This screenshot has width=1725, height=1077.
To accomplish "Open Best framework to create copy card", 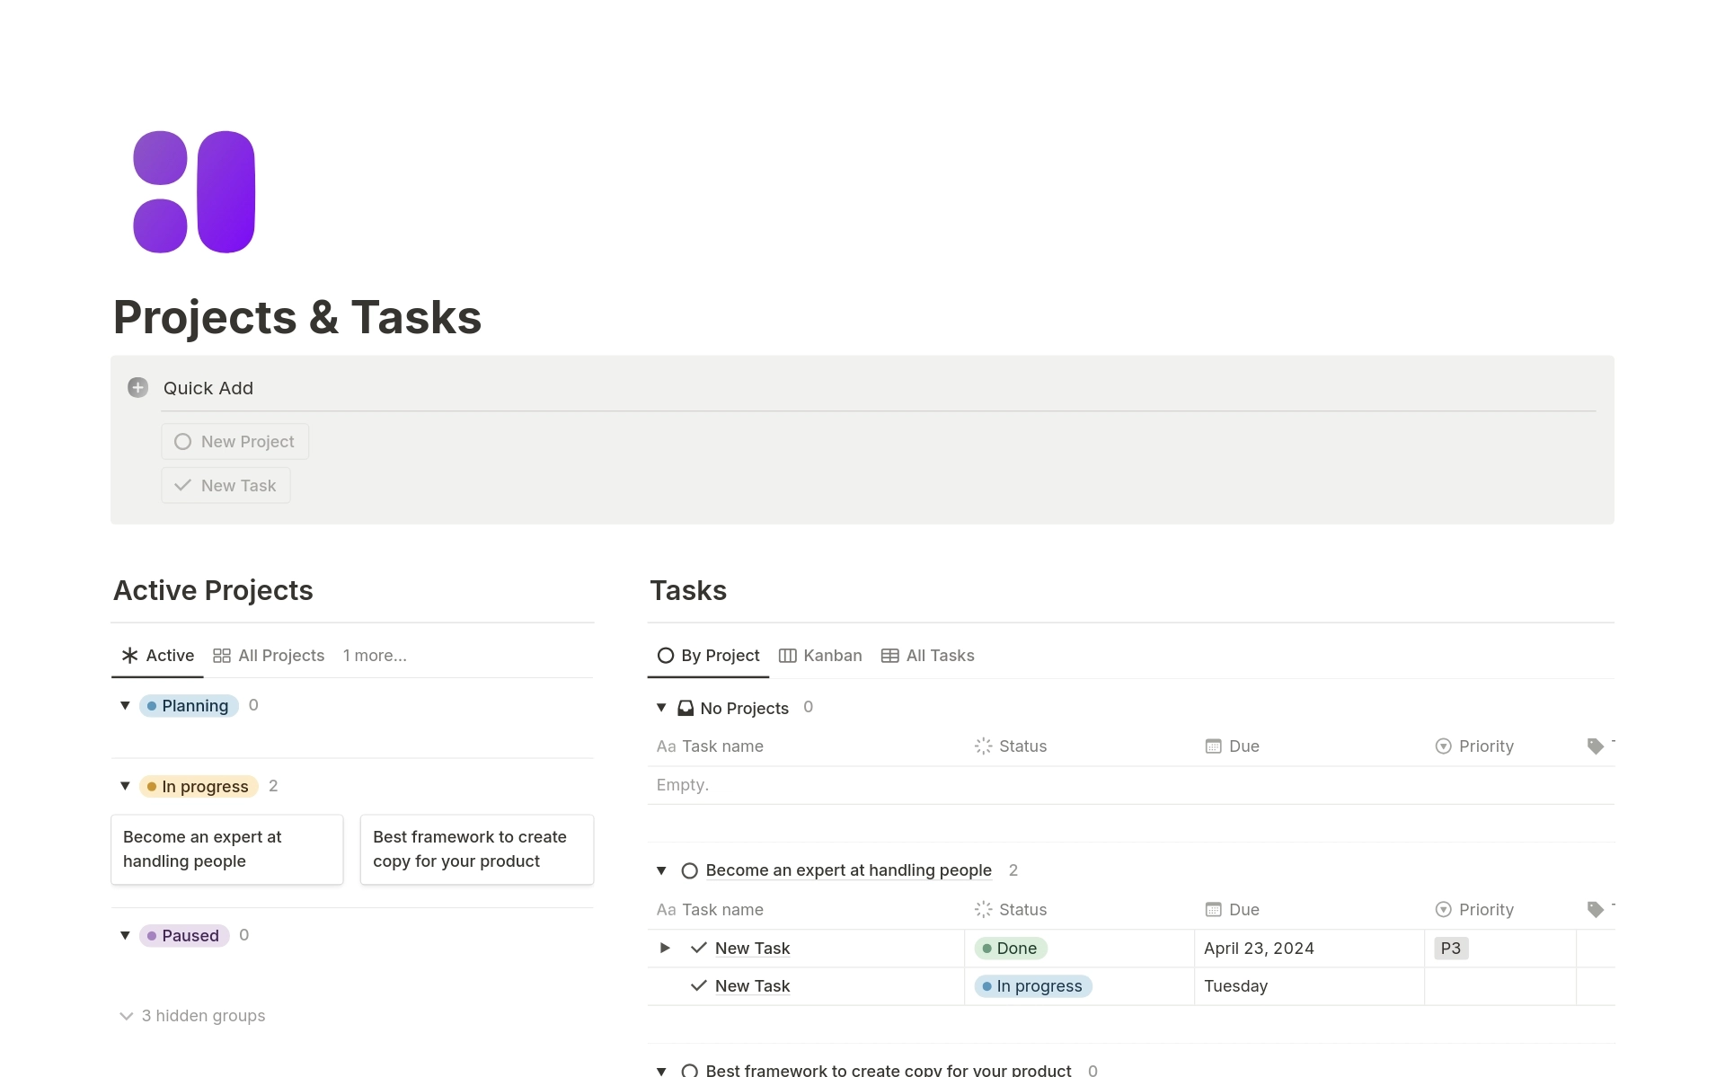I will coord(477,850).
